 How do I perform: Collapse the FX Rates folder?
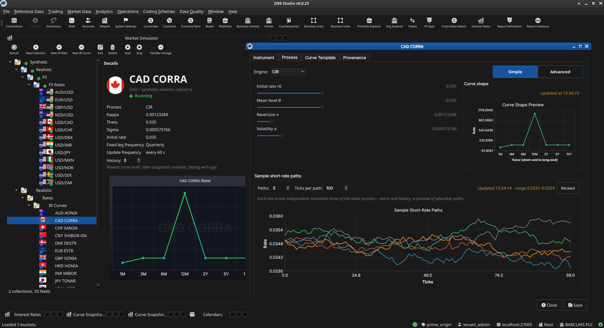pyautogui.click(x=29, y=85)
